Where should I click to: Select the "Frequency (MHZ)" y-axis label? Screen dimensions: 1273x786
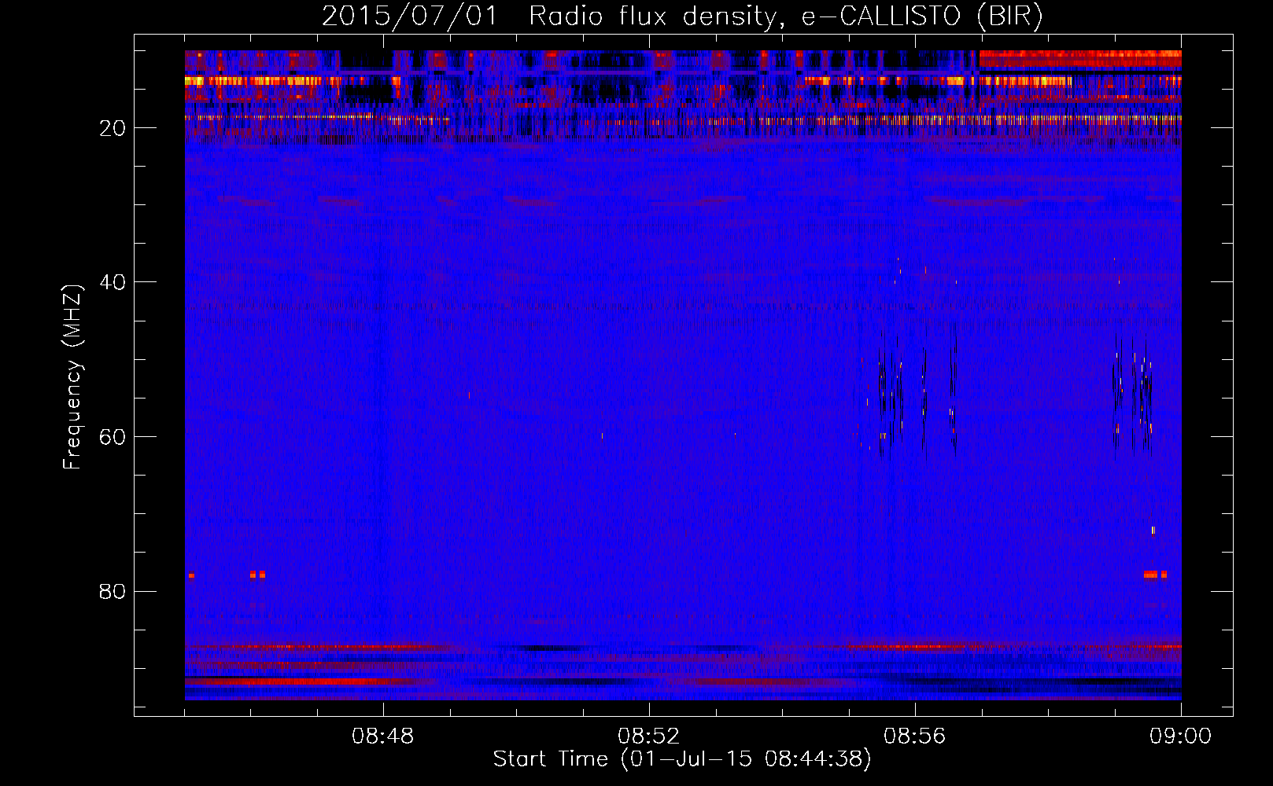click(x=72, y=376)
